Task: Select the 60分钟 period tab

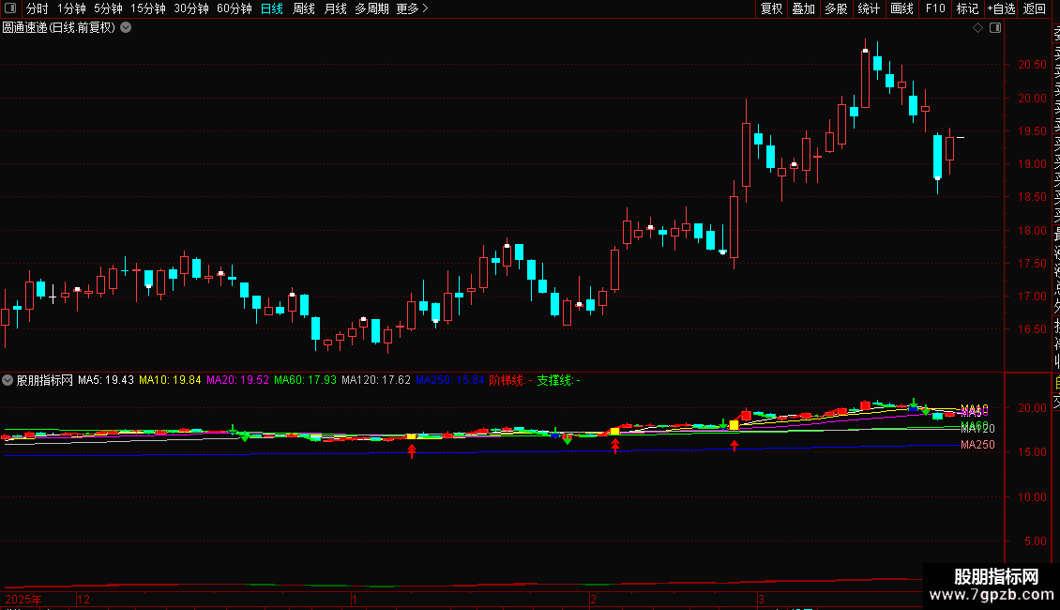Action: pyautogui.click(x=234, y=8)
